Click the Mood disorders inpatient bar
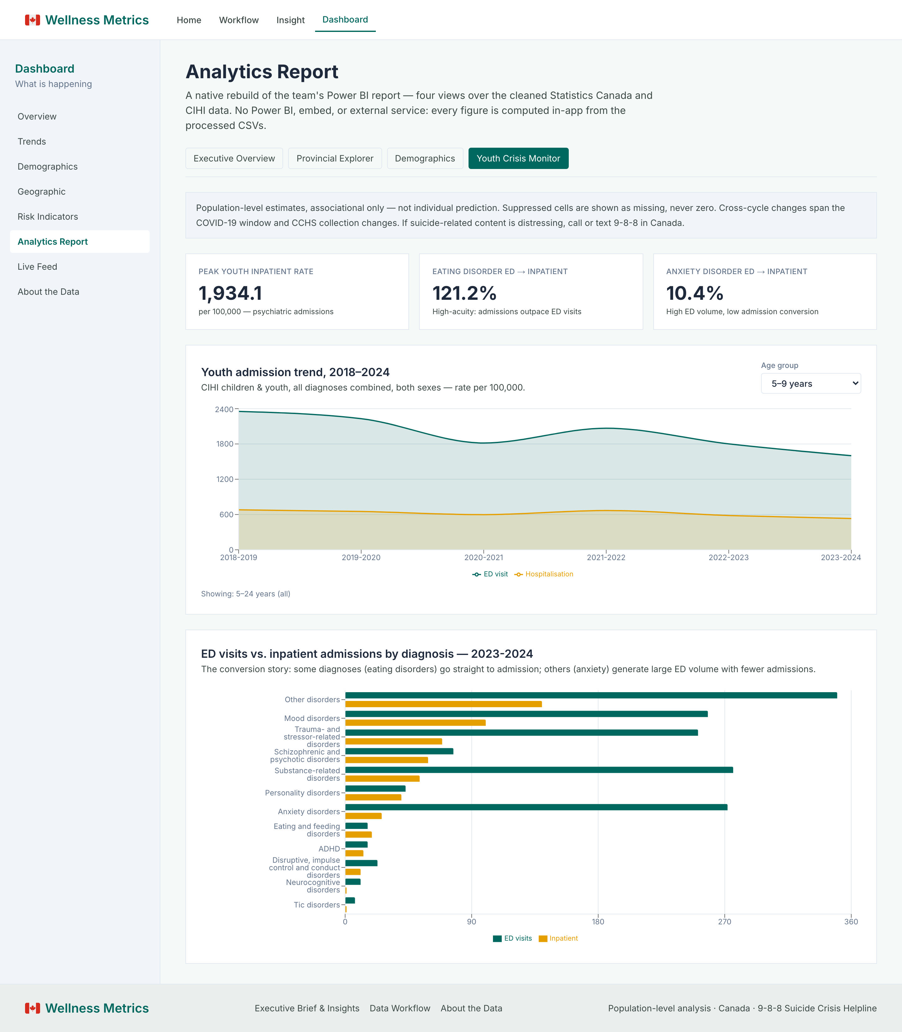The width and height of the screenshot is (902, 1032). pos(415,723)
